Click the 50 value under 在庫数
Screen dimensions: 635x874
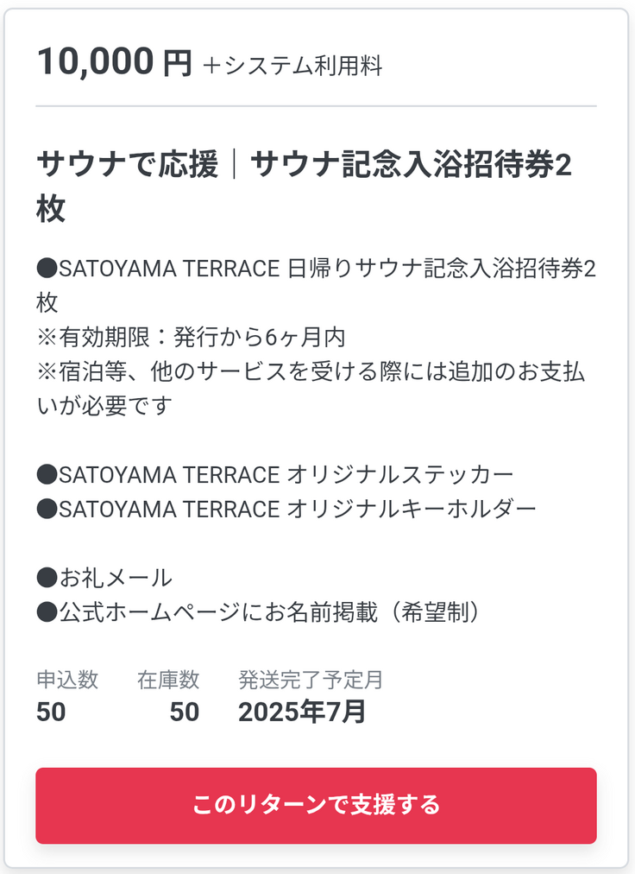(184, 712)
